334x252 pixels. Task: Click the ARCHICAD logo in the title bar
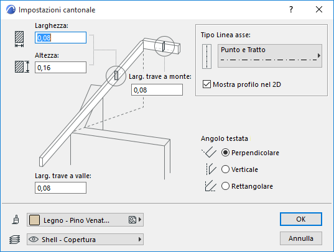[x=11, y=10]
